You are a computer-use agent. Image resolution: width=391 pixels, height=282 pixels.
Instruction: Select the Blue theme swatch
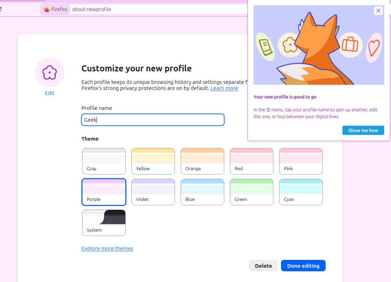(202, 192)
